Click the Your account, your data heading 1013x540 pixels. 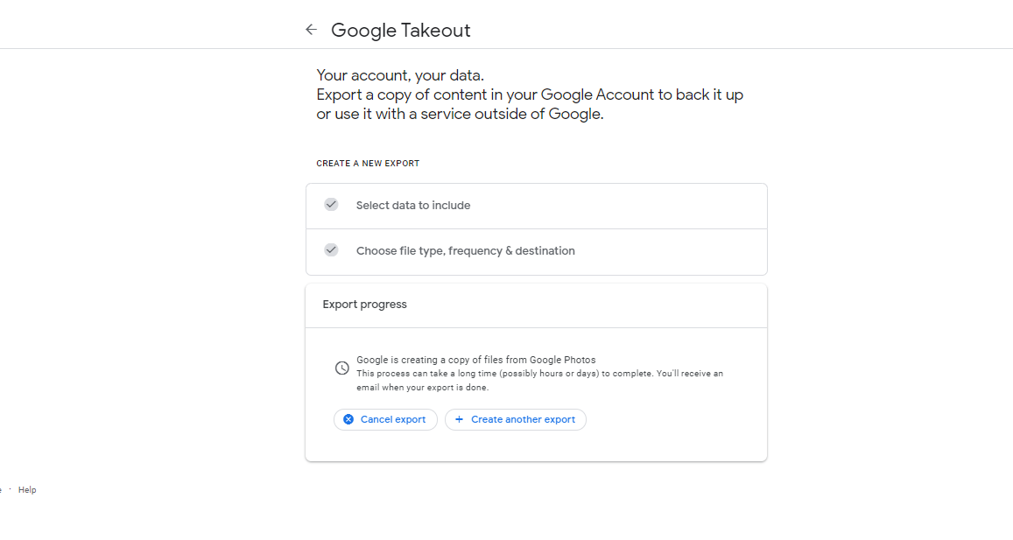pos(400,75)
